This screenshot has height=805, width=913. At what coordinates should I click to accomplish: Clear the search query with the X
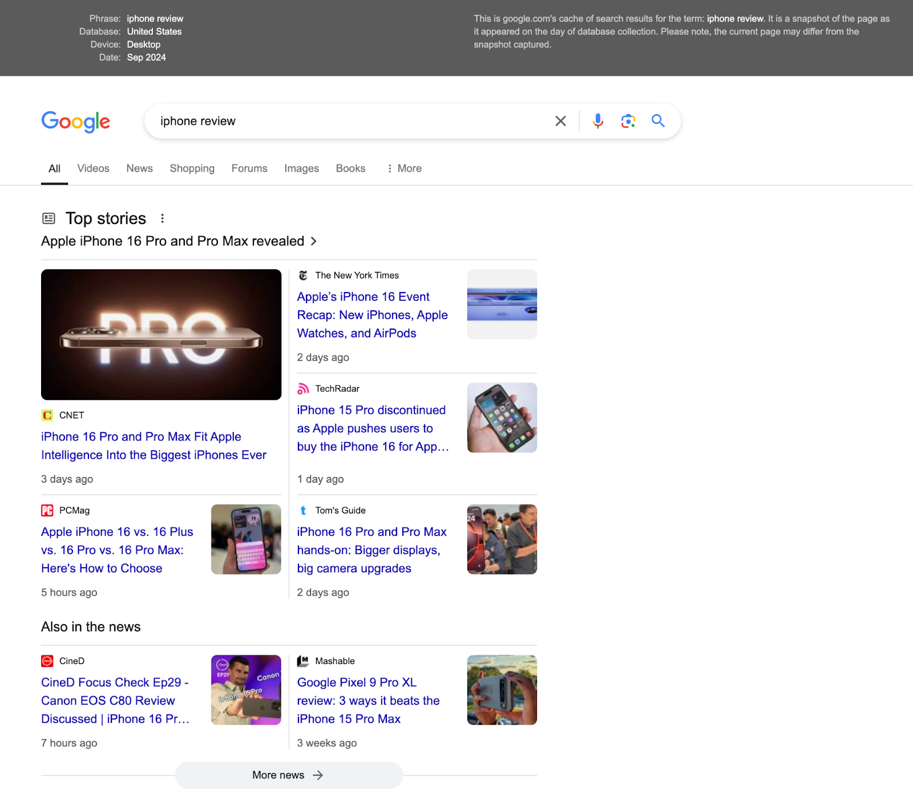[x=560, y=120]
